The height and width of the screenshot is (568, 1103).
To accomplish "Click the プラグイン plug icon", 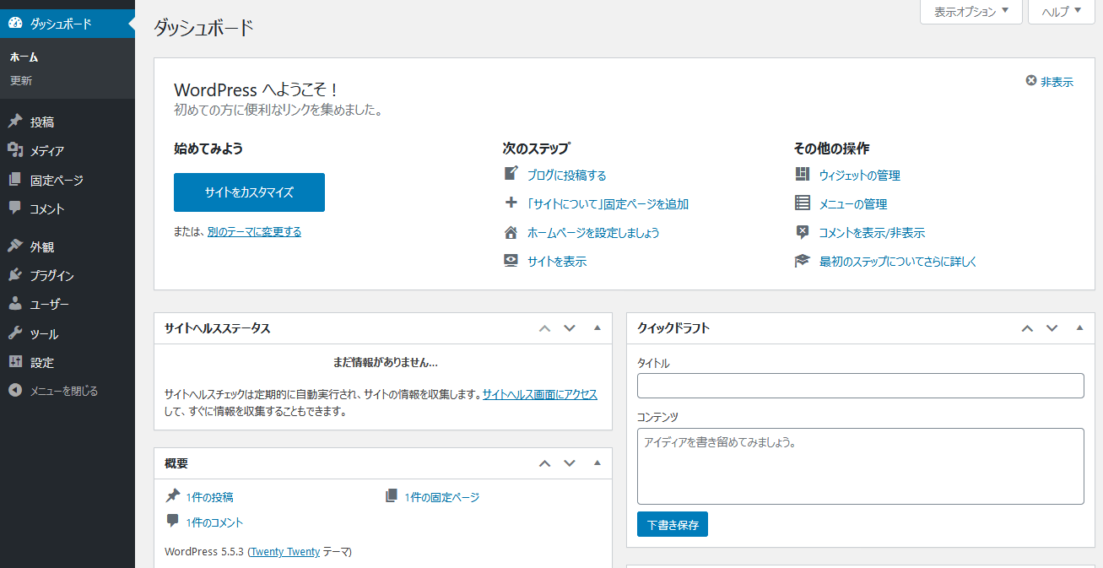I will [x=15, y=275].
